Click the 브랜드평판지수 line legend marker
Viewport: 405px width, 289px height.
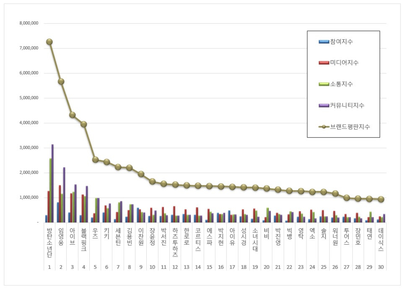click(324, 126)
